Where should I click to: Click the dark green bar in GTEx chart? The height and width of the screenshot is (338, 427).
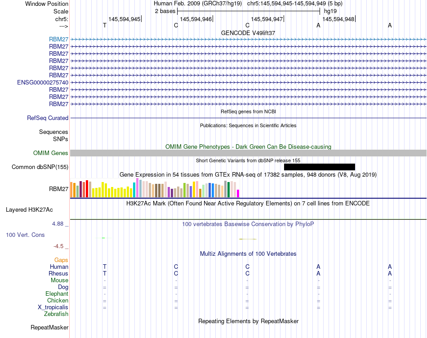tap(228, 190)
